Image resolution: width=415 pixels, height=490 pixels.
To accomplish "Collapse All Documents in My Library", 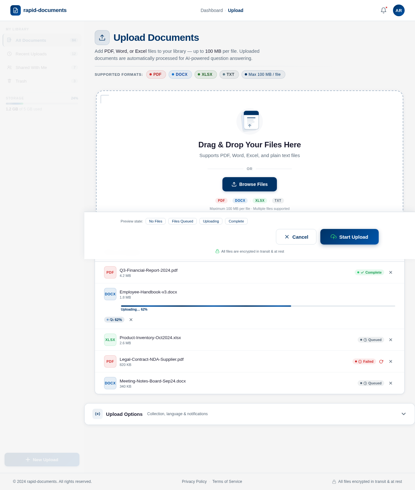I will tap(31, 40).
